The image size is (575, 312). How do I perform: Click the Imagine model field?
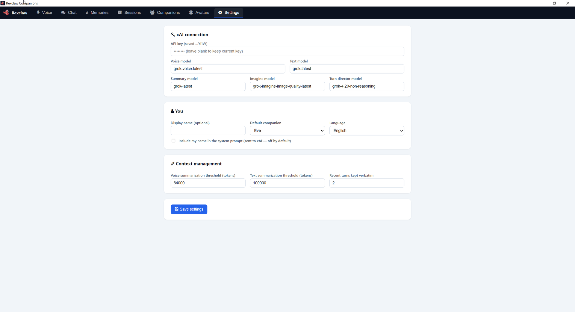point(287,86)
